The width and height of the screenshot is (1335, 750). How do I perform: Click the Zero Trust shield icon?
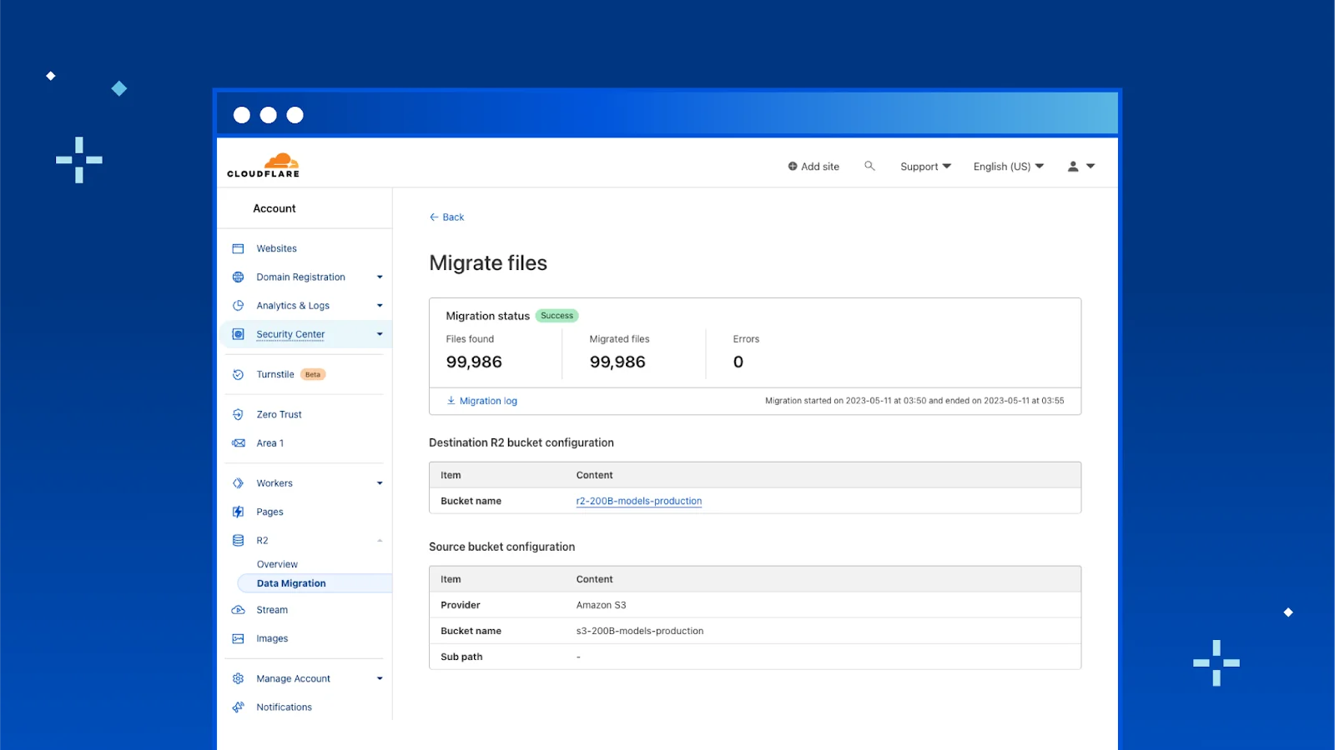coord(238,414)
